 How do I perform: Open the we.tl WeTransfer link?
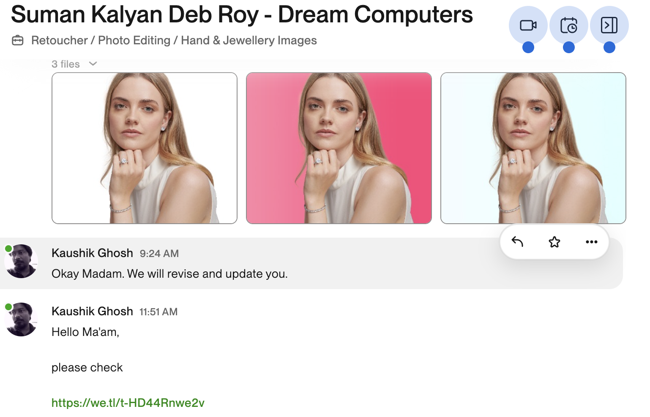tap(128, 403)
